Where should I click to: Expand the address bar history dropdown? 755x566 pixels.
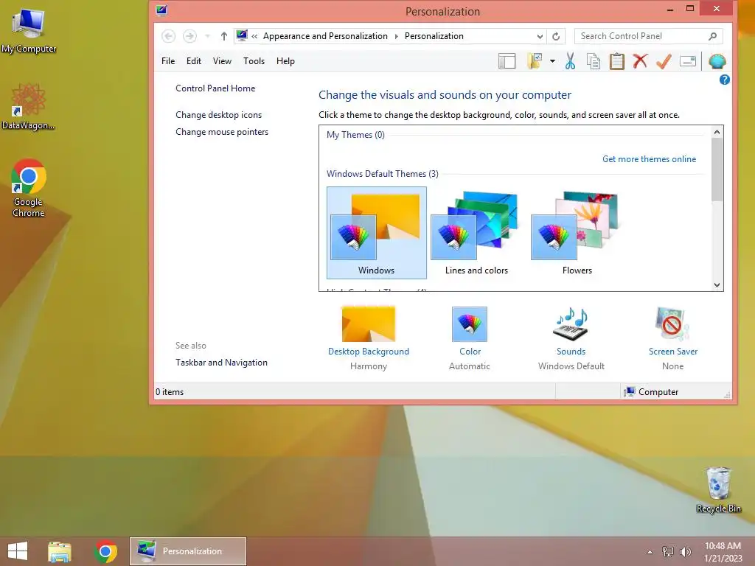pos(540,37)
